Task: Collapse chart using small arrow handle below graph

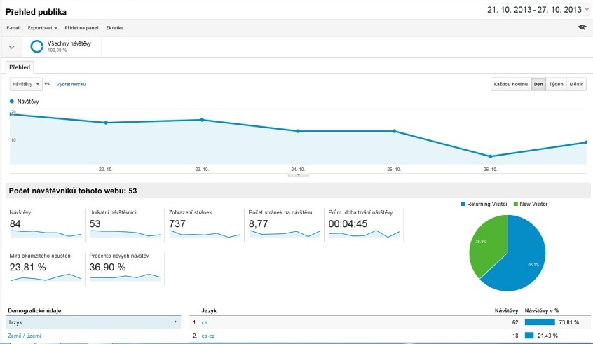Action: click(299, 175)
